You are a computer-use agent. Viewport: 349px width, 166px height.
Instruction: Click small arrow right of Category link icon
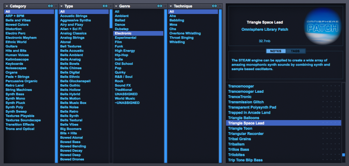click(x=56, y=6)
